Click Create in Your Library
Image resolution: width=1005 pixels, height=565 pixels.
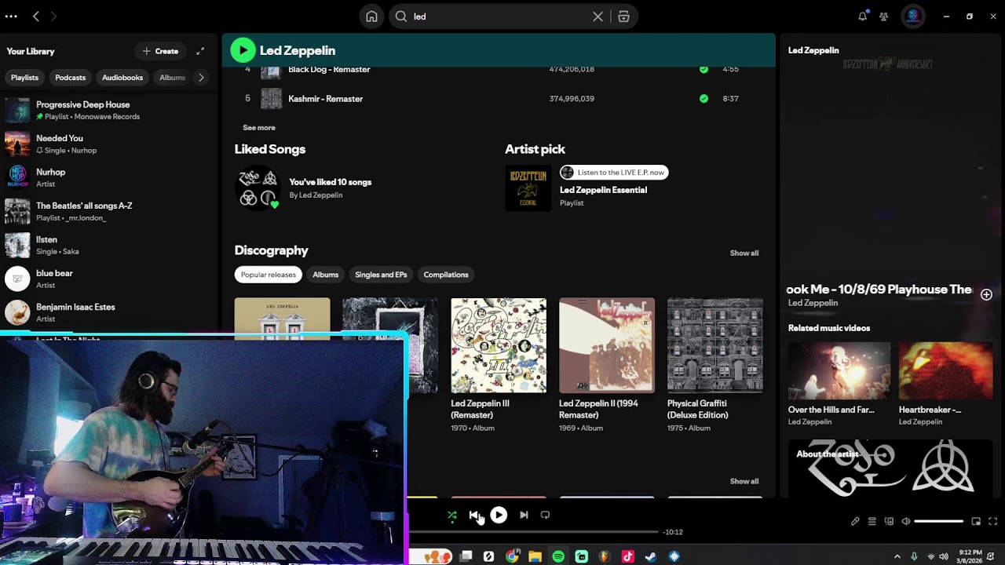click(x=160, y=51)
